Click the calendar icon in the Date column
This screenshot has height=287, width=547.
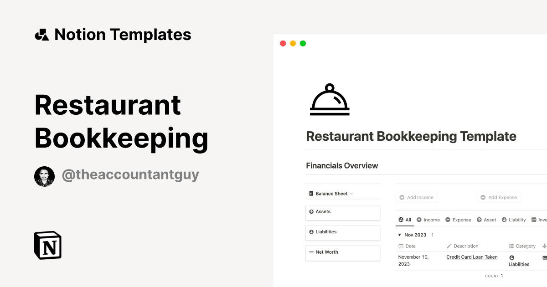(x=401, y=246)
